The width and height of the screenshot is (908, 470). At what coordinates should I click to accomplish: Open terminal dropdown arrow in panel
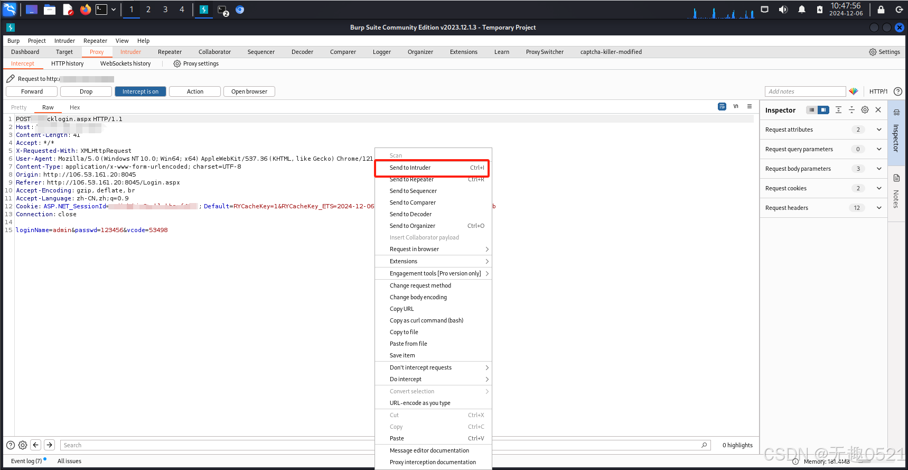[x=113, y=10]
